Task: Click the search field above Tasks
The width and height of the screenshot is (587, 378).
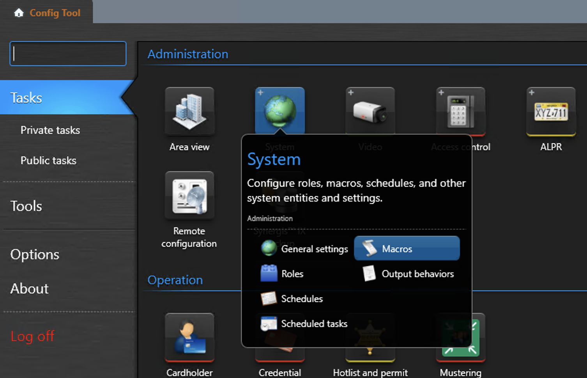Action: point(67,53)
